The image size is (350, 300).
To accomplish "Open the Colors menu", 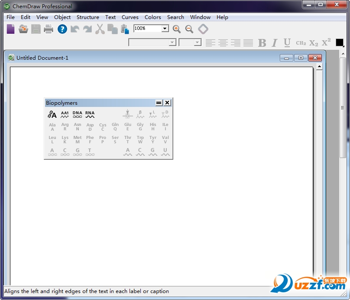I will 152,17.
